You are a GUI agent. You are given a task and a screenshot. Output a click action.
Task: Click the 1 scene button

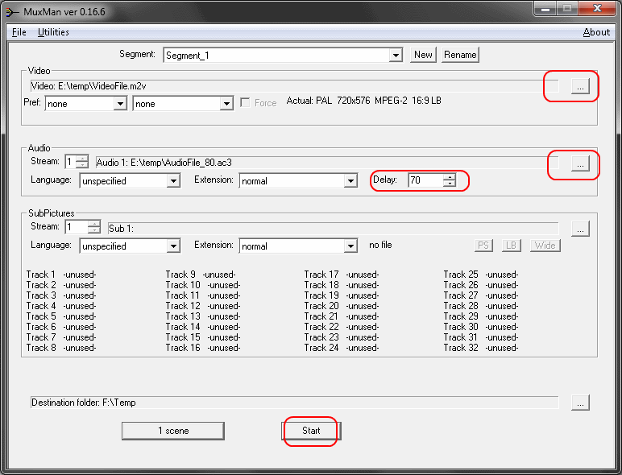[x=173, y=431]
